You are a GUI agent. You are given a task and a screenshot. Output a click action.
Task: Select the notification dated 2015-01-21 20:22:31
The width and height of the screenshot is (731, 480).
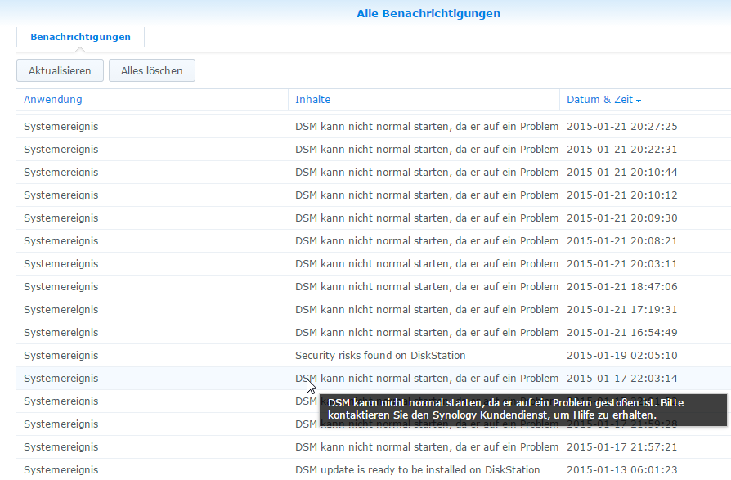pos(374,149)
